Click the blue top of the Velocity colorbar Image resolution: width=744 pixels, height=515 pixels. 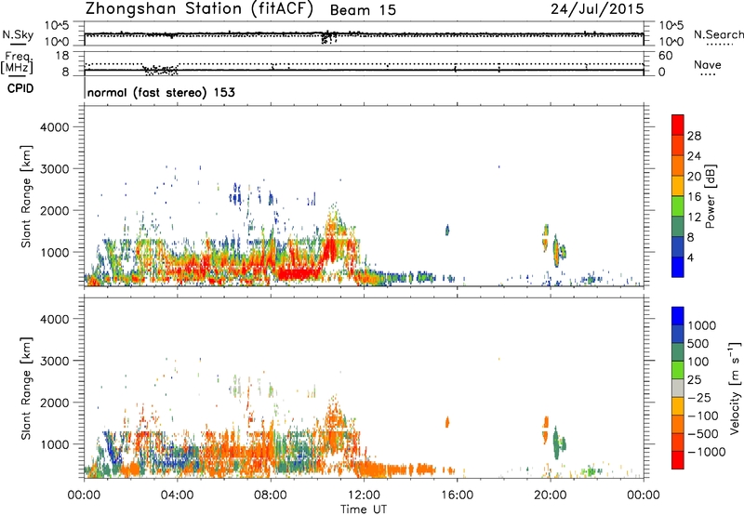coord(678,316)
